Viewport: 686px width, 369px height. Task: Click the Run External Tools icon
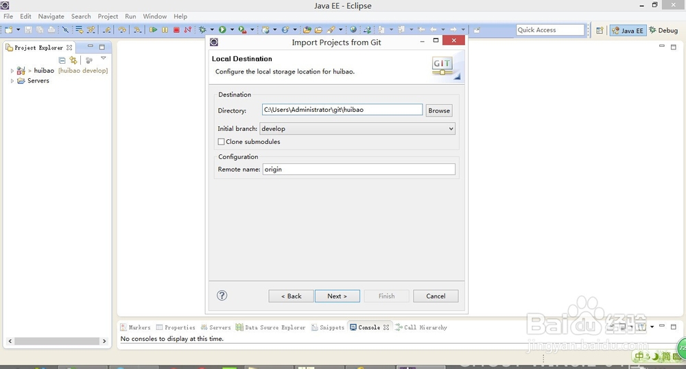(242, 29)
